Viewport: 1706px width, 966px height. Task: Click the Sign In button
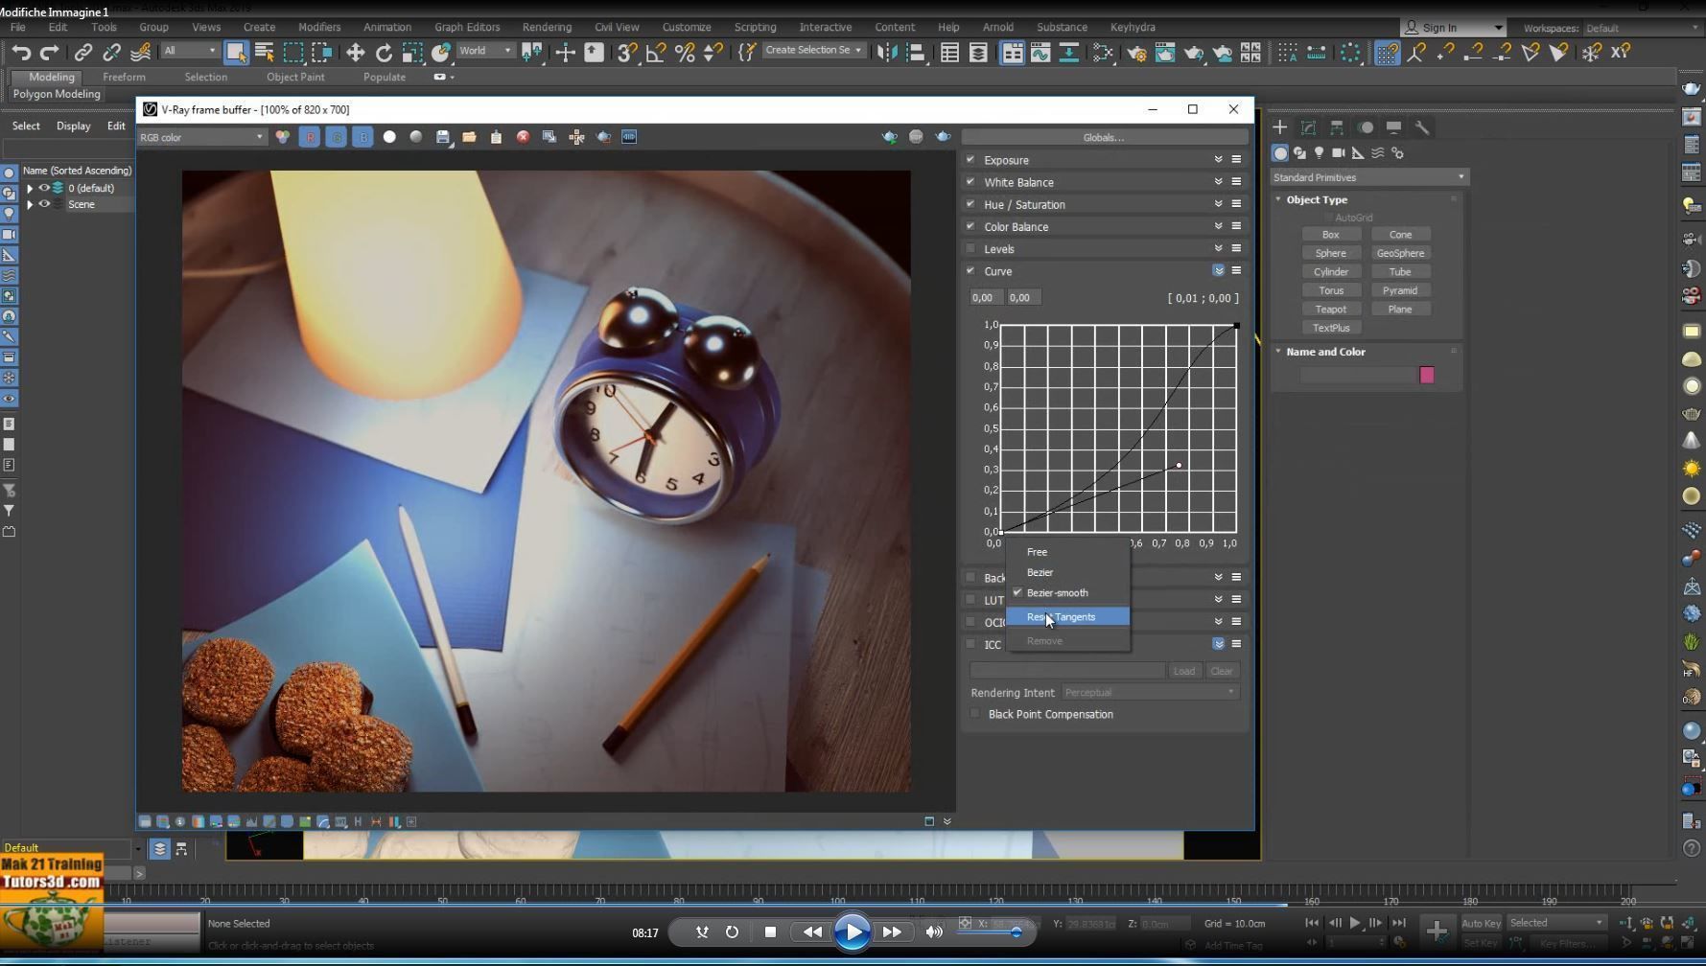1453,28
